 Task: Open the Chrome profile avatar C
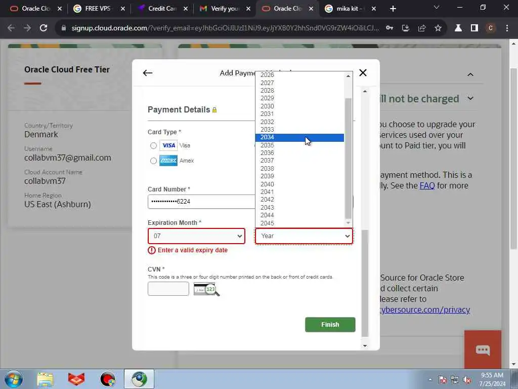pyautogui.click(x=491, y=28)
